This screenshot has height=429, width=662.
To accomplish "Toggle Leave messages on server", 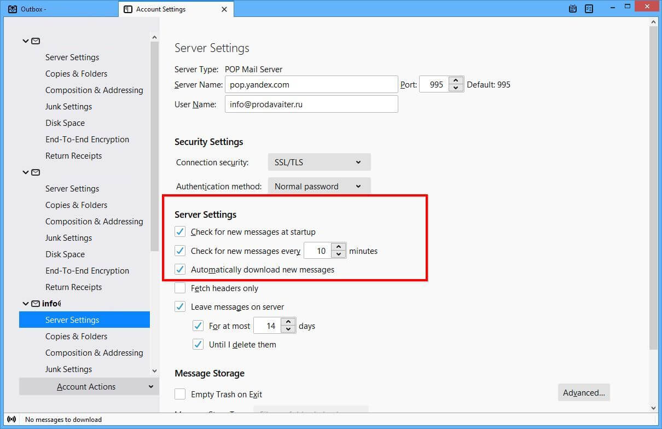I will coord(180,306).
